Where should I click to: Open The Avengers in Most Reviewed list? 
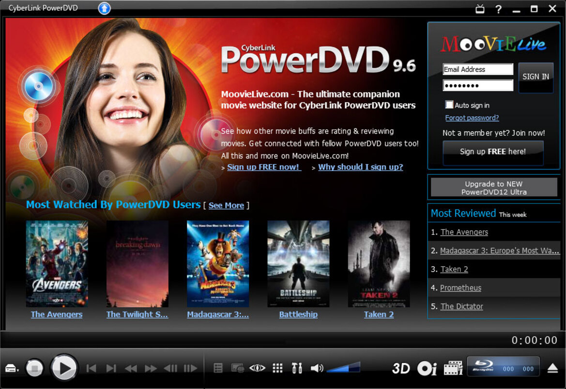pos(464,232)
